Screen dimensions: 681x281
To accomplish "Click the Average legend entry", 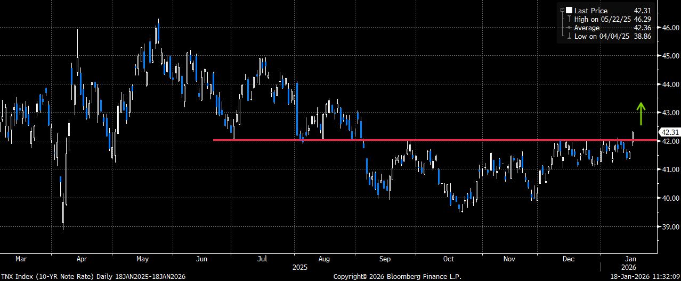I will (x=613, y=28).
